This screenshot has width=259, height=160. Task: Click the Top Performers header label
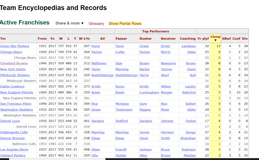156,31
